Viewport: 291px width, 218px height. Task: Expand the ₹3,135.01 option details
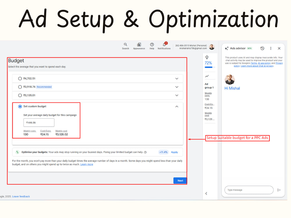point(177,95)
